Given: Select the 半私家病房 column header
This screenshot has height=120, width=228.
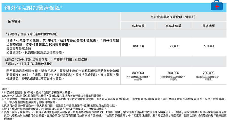Looking at the screenshot, I should pos(174,26).
